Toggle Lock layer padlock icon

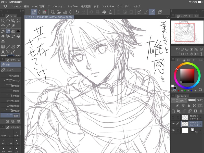[x=189, y=106]
